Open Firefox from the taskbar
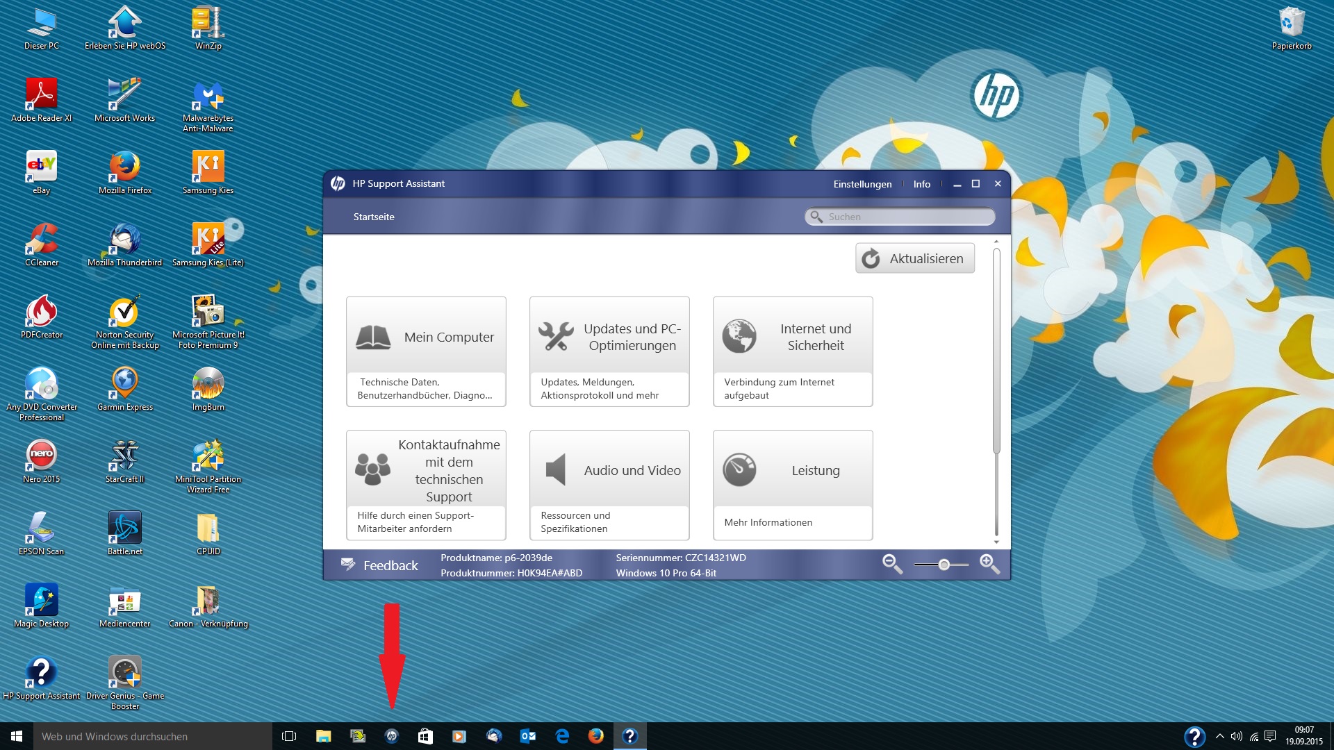1334x750 pixels. 596,736
